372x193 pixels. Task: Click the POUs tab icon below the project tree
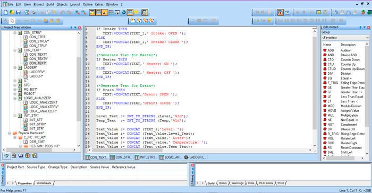coord(14,156)
